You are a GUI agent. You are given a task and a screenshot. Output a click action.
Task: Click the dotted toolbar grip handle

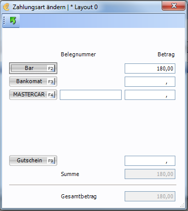[4, 21]
